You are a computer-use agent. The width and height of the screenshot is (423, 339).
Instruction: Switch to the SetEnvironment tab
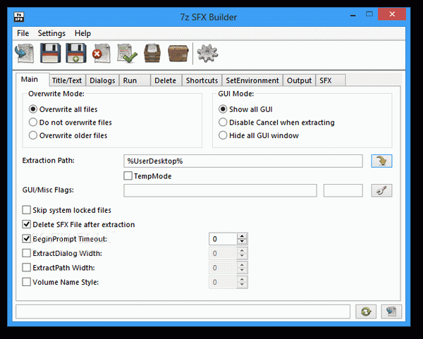pyautogui.click(x=252, y=80)
